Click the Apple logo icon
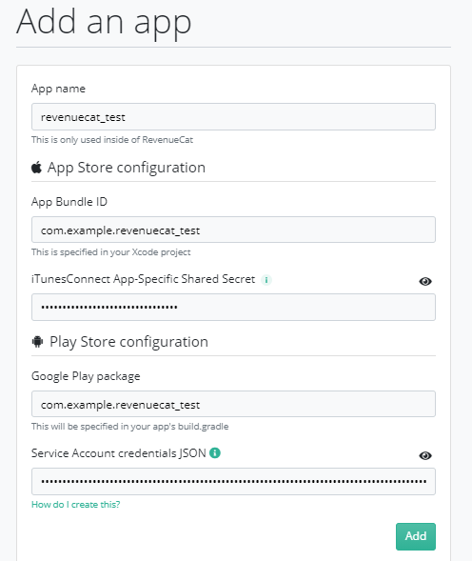472x561 pixels. 36,167
